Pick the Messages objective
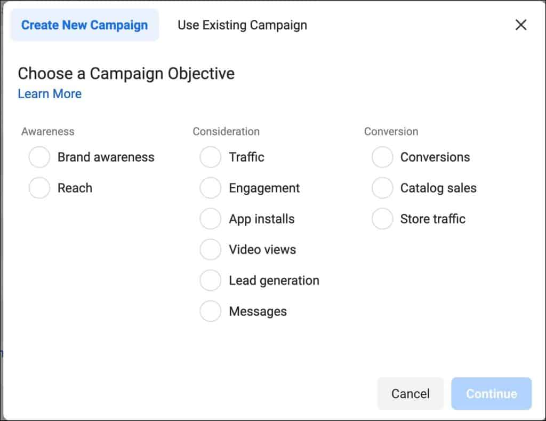 point(211,312)
